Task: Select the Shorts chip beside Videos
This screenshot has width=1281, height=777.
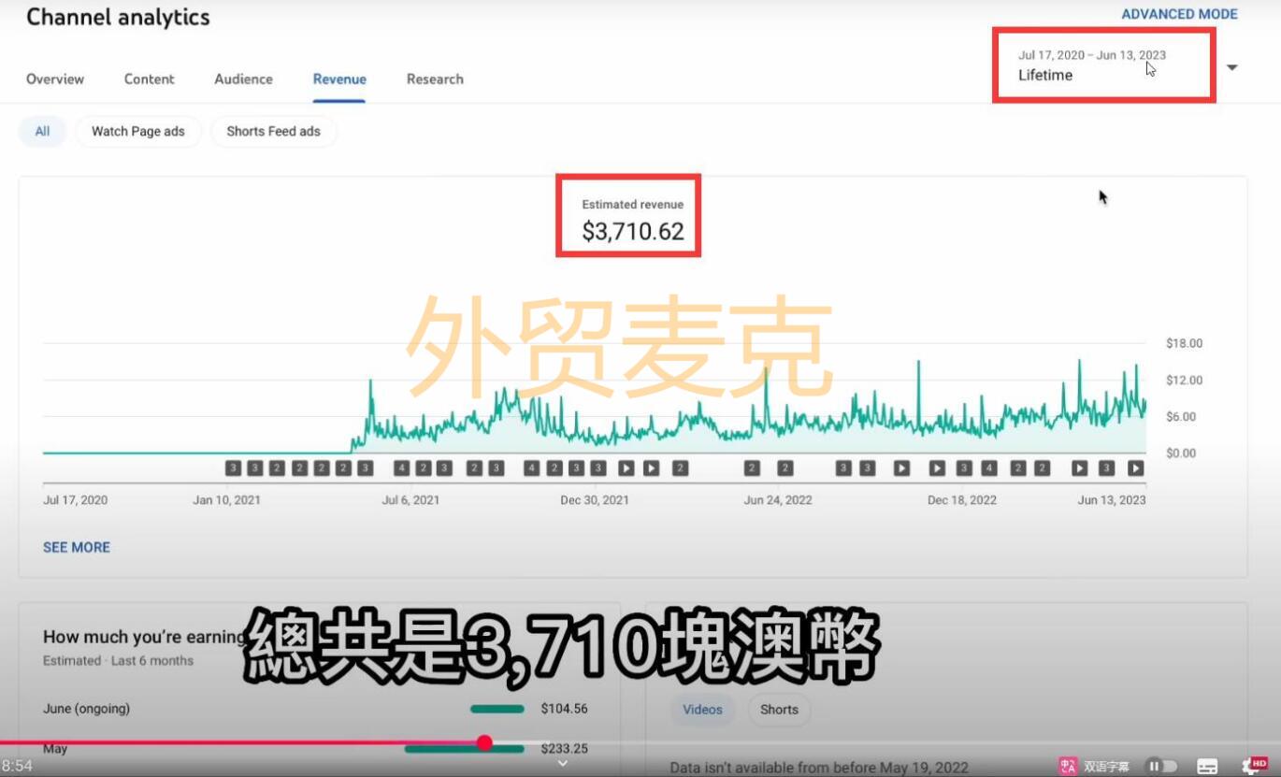Action: [779, 710]
